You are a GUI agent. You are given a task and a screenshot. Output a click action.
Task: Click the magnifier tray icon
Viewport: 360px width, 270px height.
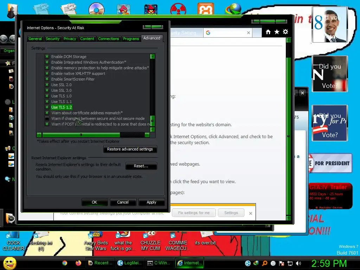[x=264, y=263]
